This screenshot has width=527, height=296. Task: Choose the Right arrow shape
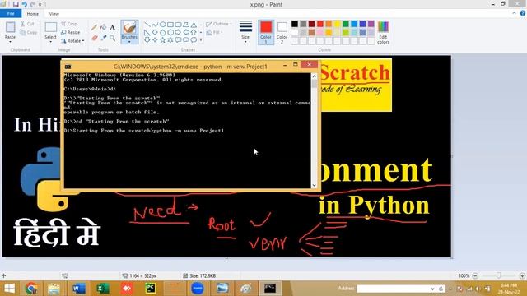[x=178, y=32]
